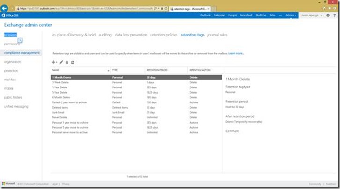Select the Junk Email tag name

point(58,112)
